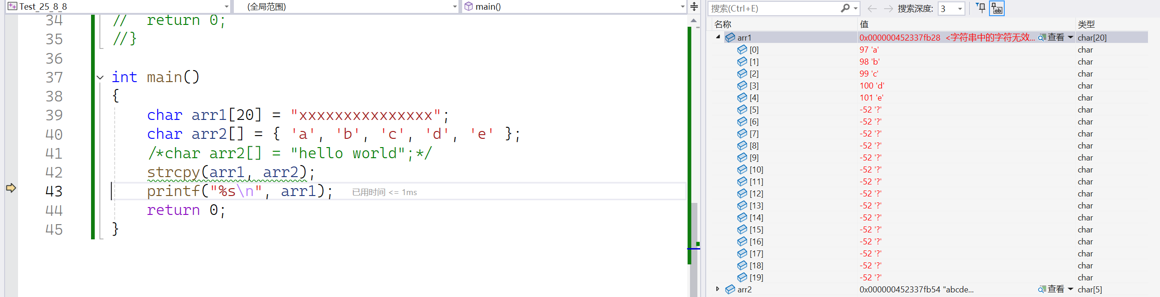Screen dimensions: 1160x297
Task: Click line number 39 in the gutter
Action: pos(54,115)
